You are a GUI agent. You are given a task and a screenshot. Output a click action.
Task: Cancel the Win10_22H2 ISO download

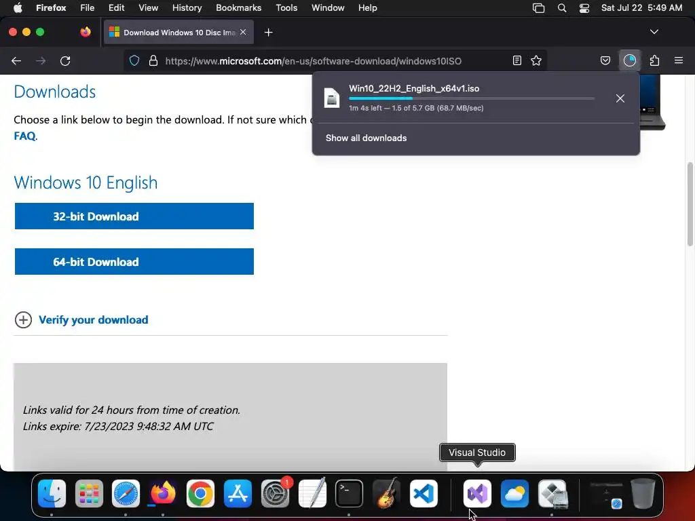[x=620, y=98]
